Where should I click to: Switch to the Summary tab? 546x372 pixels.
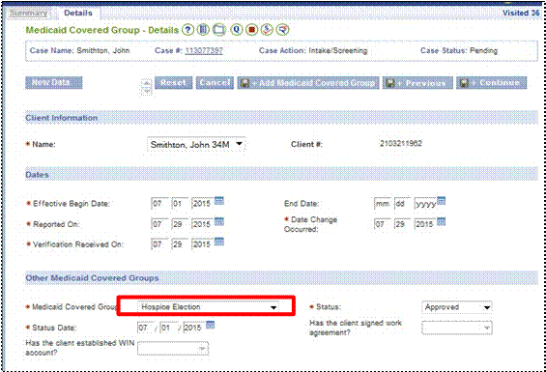[x=29, y=14]
